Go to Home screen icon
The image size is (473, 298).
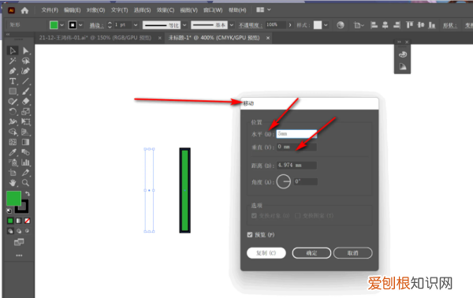click(x=24, y=10)
